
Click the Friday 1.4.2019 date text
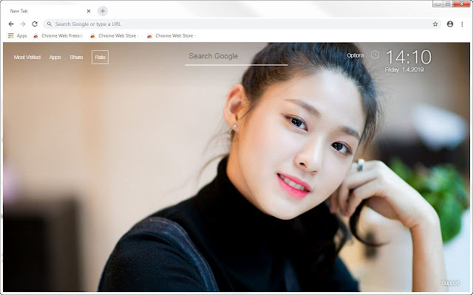[404, 70]
